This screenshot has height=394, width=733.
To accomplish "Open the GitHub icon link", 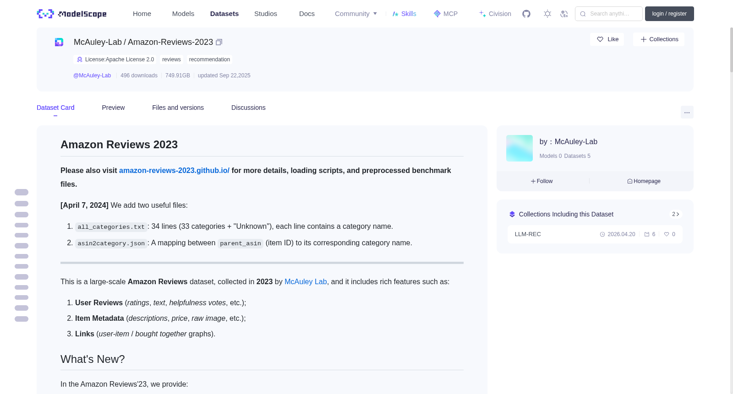I will click(526, 14).
